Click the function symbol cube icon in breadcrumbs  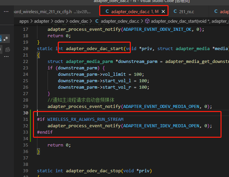pos(147,21)
